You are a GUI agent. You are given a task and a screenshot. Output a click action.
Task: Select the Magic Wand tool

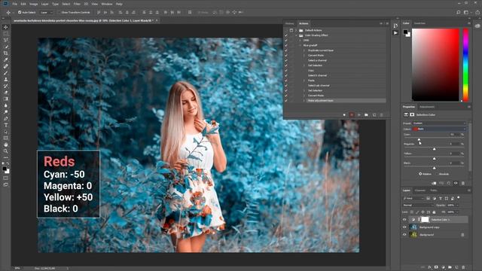tap(5, 47)
